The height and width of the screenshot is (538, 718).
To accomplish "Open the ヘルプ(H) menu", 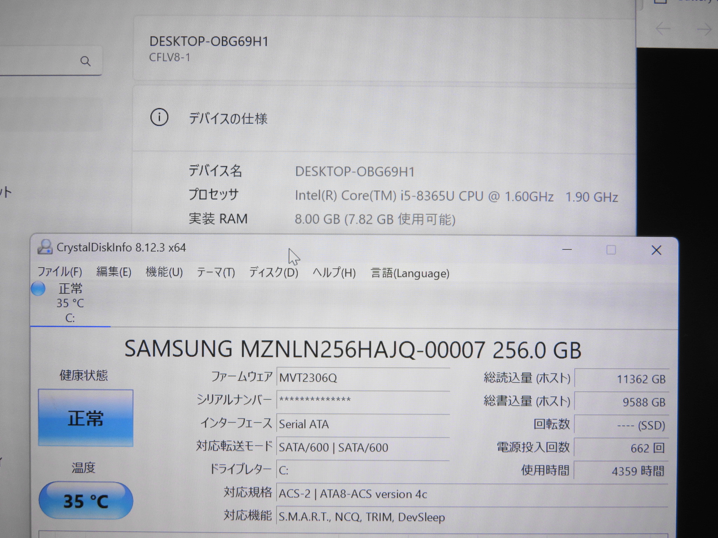I will pyautogui.click(x=334, y=273).
